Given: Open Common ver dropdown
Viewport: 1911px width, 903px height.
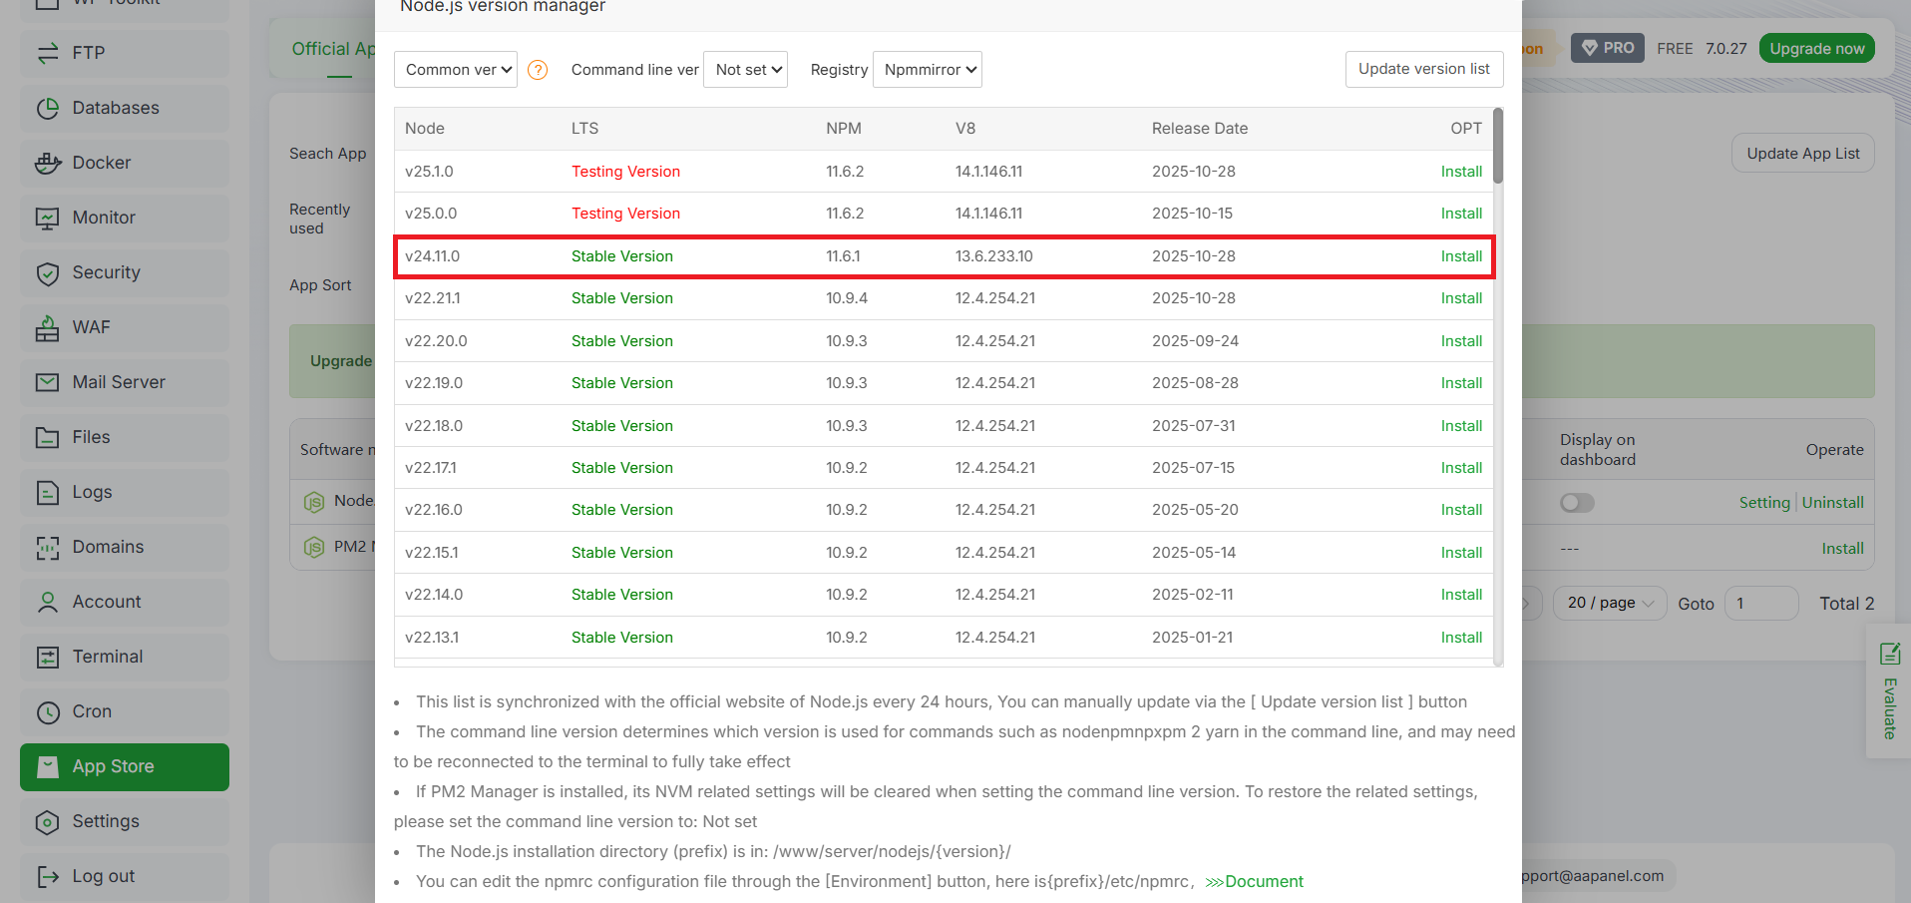Looking at the screenshot, I should click(456, 70).
